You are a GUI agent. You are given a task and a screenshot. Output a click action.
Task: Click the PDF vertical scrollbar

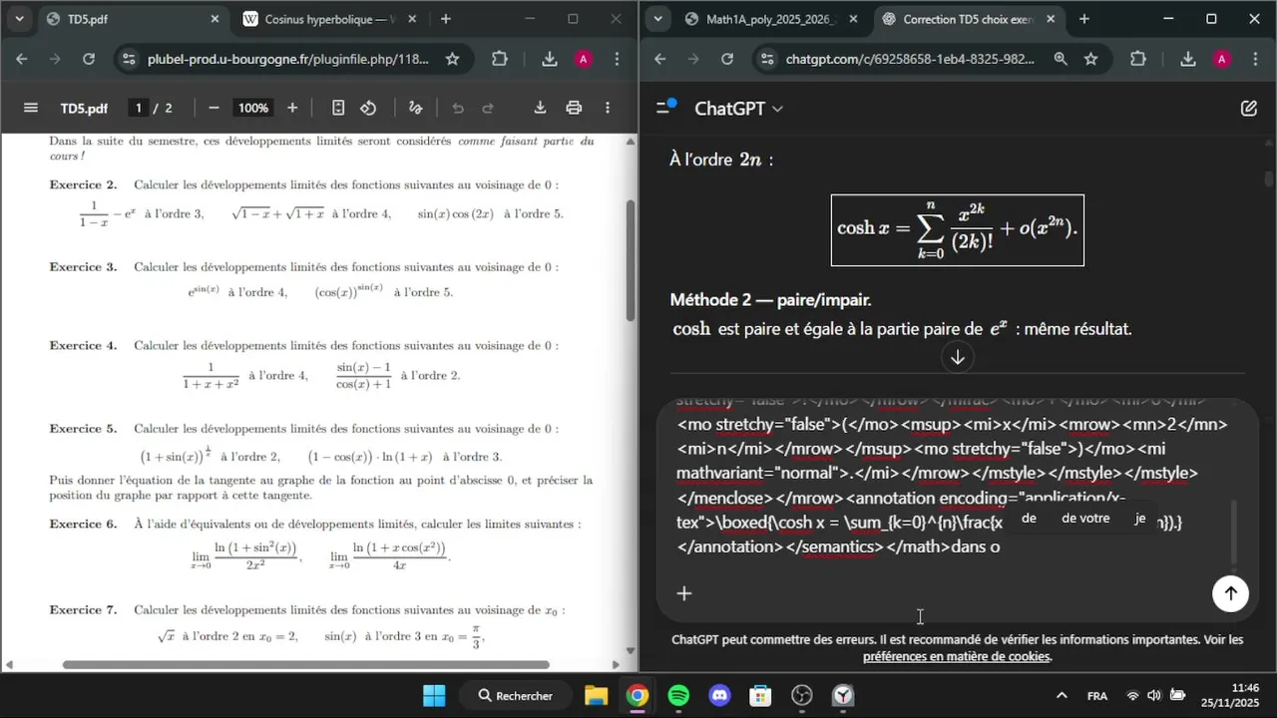coord(630,261)
